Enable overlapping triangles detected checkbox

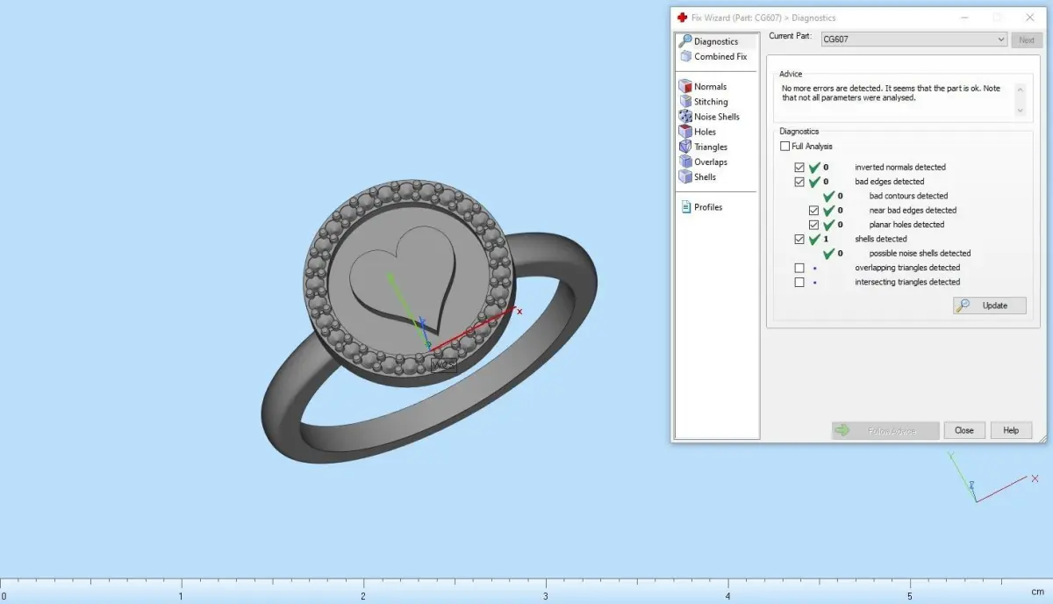click(x=799, y=268)
